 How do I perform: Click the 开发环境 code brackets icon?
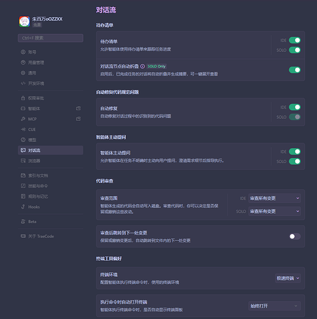[x=23, y=83]
